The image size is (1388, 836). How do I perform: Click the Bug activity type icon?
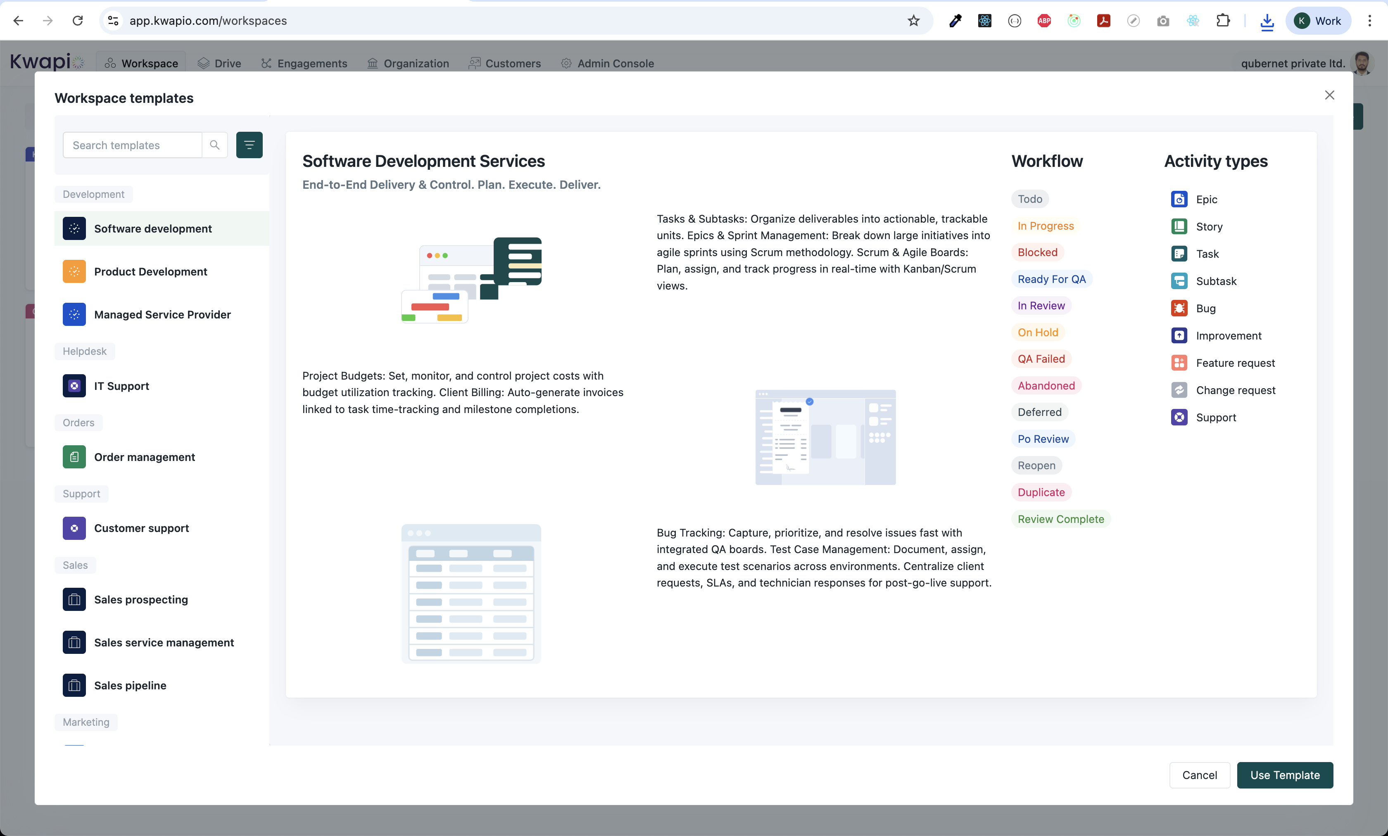tap(1179, 308)
